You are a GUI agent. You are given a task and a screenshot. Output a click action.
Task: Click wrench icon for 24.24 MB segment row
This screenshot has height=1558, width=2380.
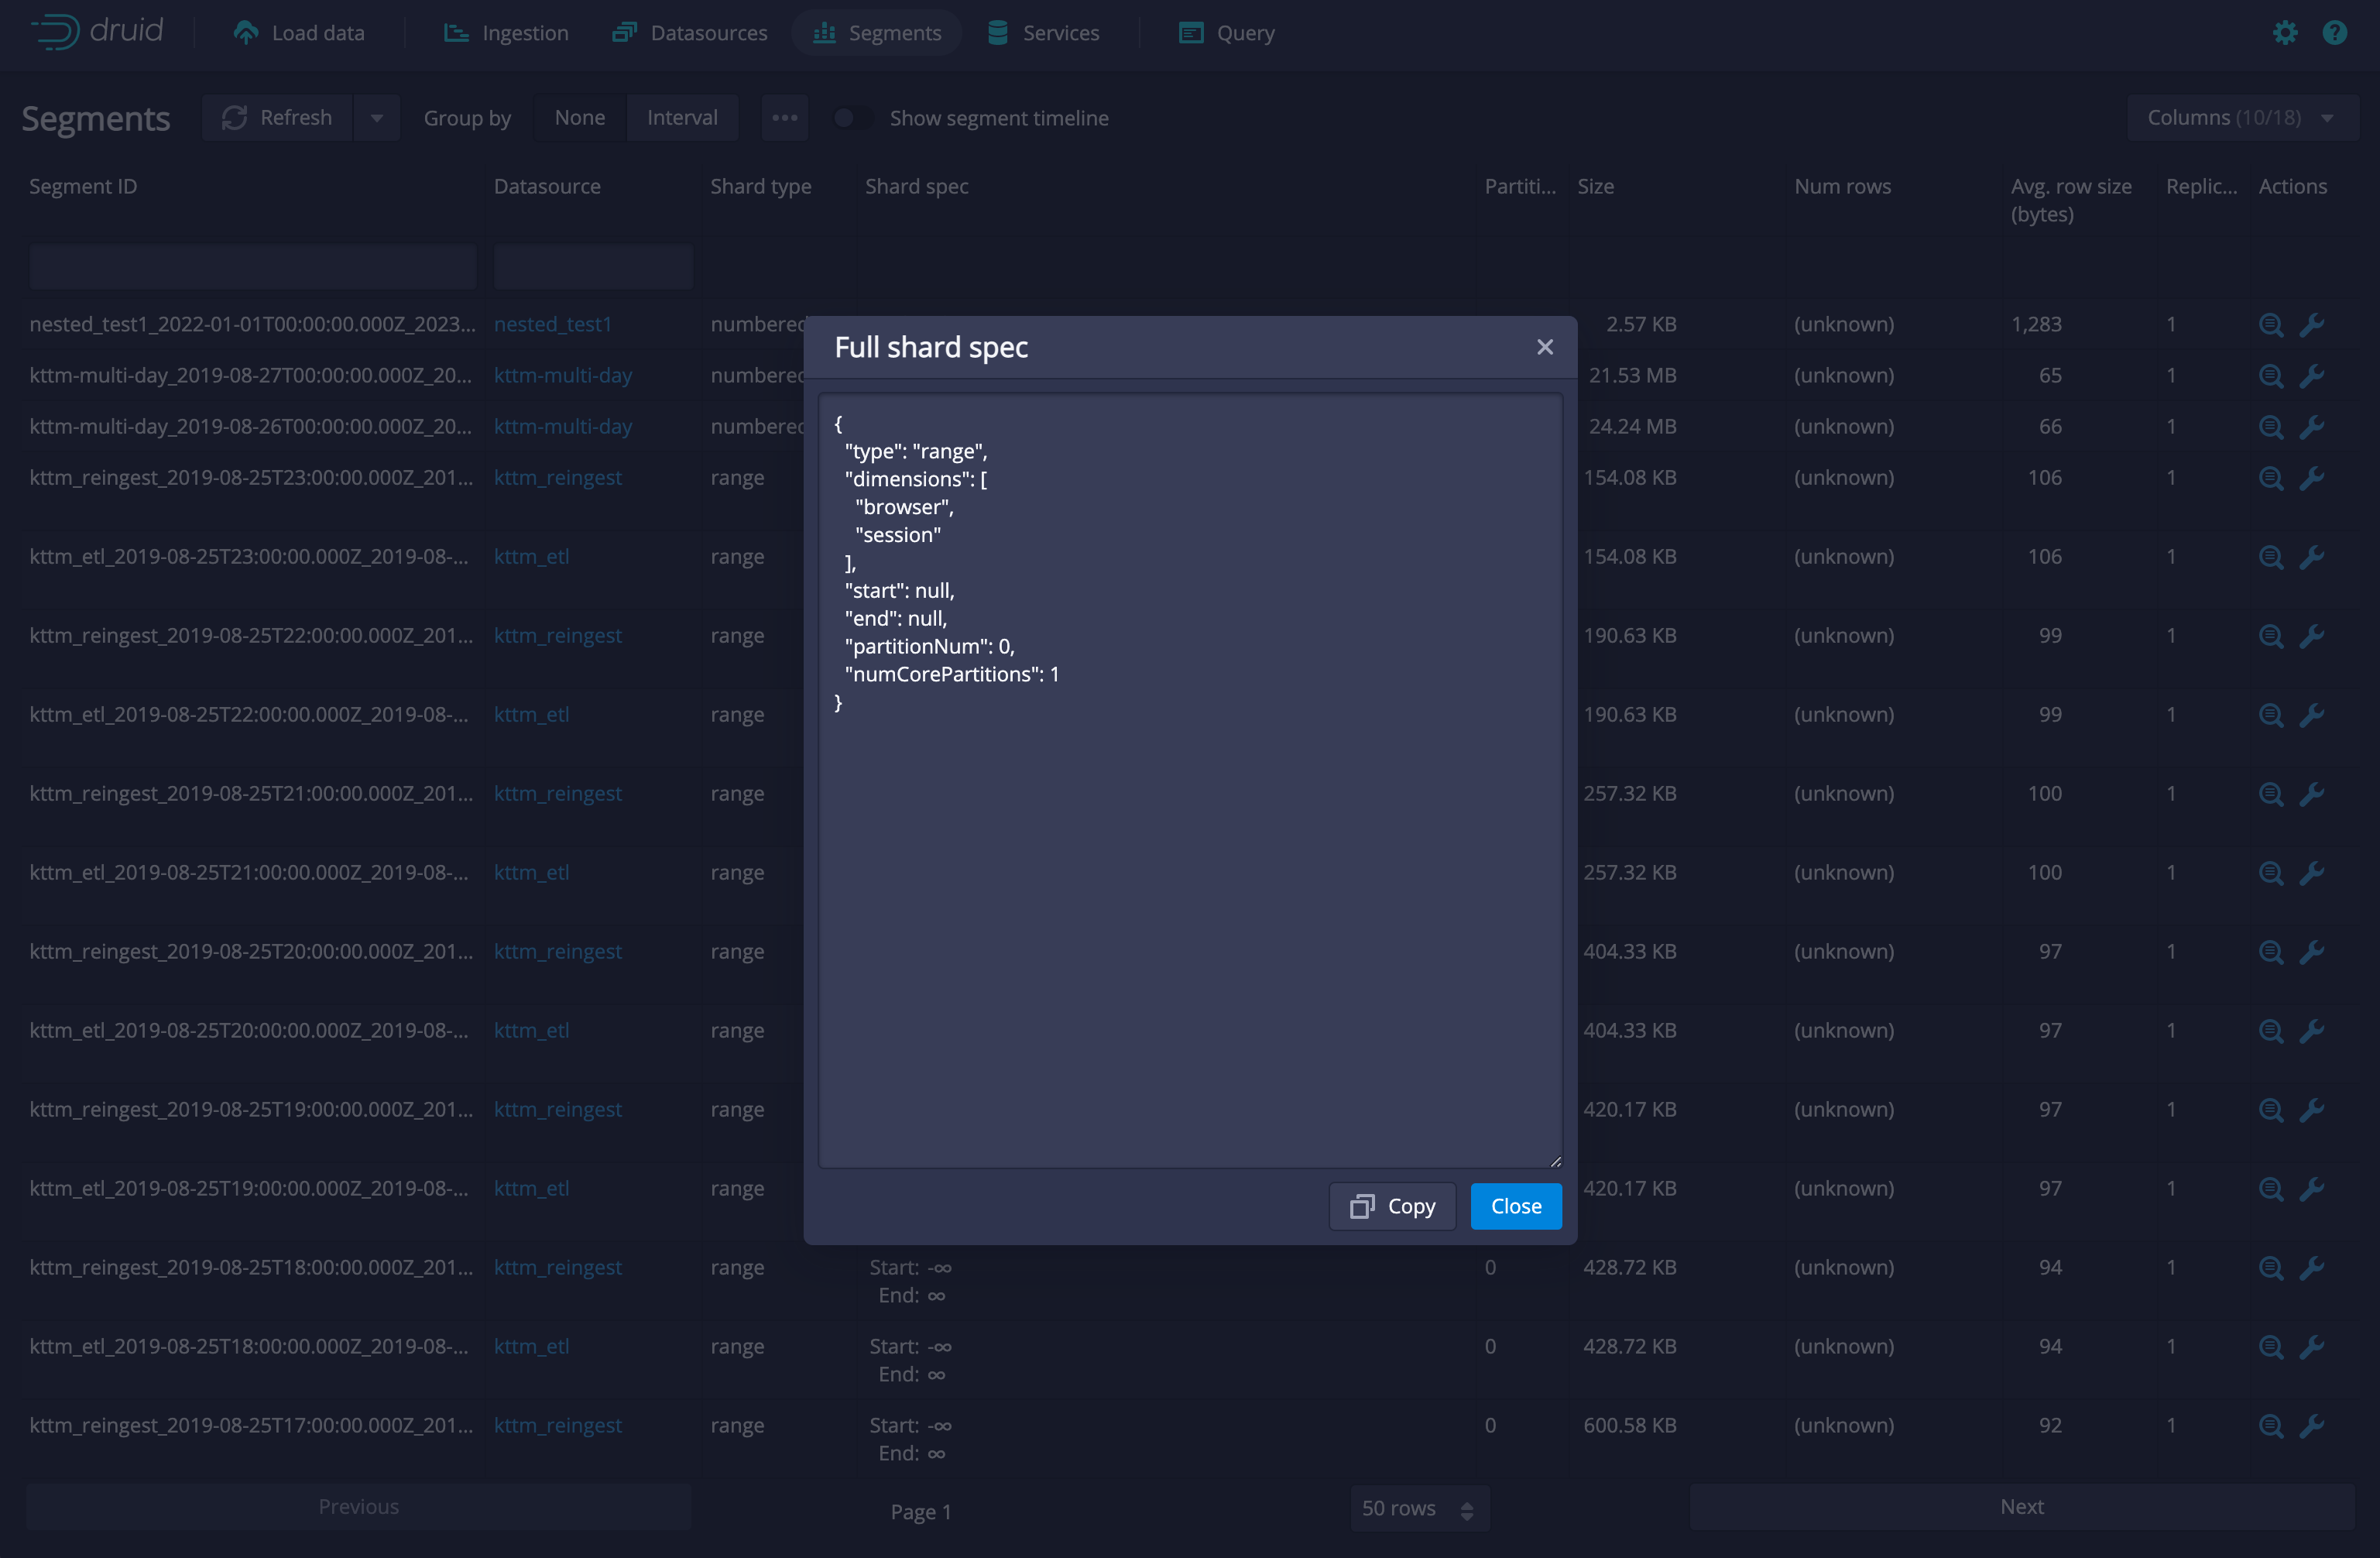point(2312,427)
